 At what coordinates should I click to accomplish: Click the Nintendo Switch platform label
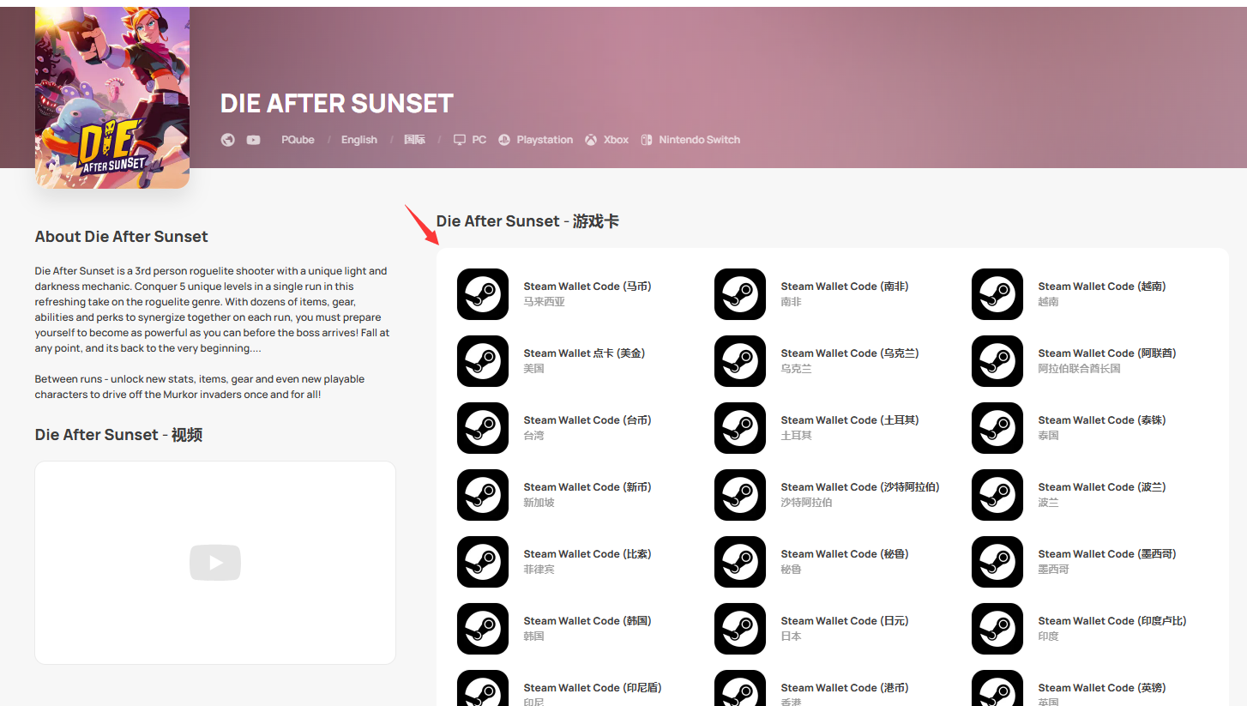(x=699, y=140)
